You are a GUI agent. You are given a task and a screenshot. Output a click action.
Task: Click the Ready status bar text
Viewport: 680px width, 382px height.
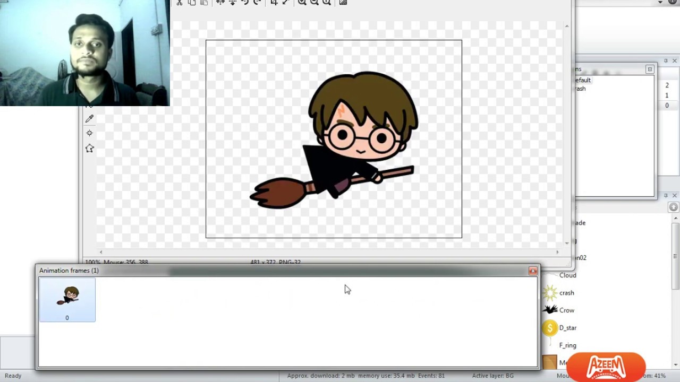13,376
